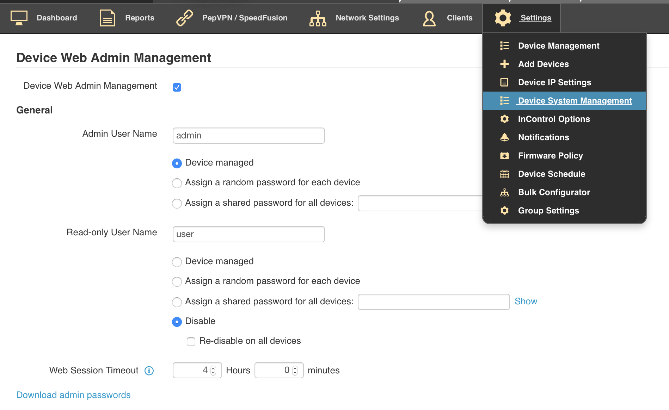Enable Re-disable on all devices
Image resolution: width=669 pixels, height=410 pixels.
(x=191, y=341)
